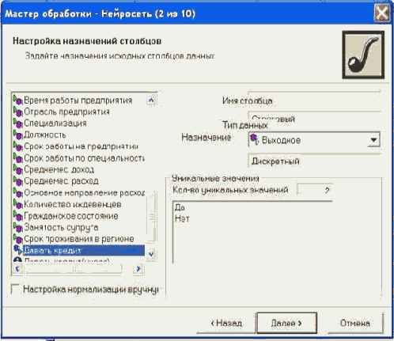Select Занятость супруга in column list

pyautogui.click(x=61, y=227)
